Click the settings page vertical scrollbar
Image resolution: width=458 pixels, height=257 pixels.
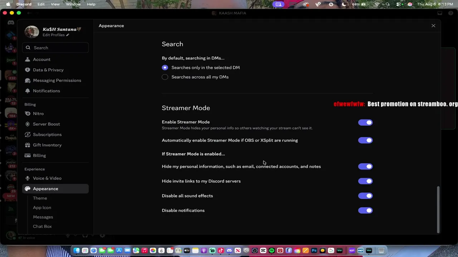[438, 210]
